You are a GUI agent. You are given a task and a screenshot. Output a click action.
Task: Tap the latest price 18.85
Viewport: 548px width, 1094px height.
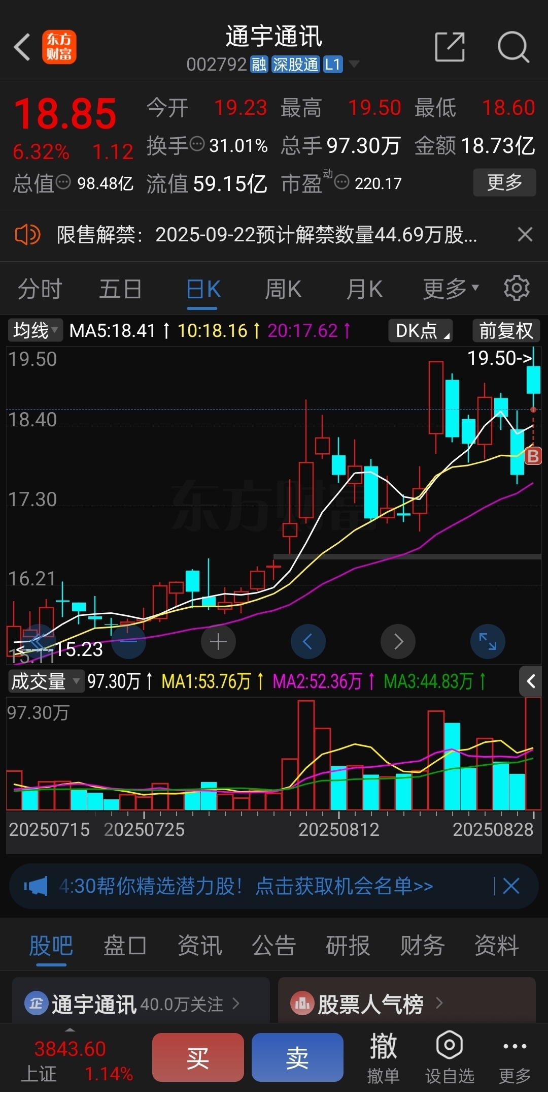[65, 113]
